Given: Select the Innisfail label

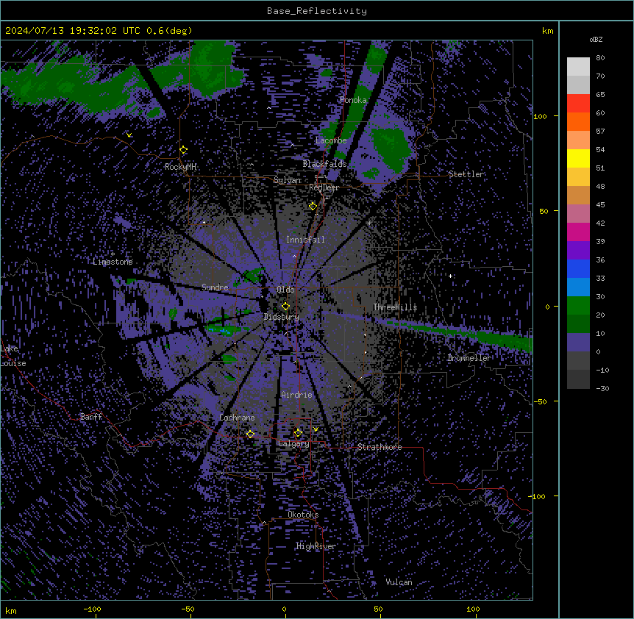Looking at the screenshot, I should [x=305, y=240].
